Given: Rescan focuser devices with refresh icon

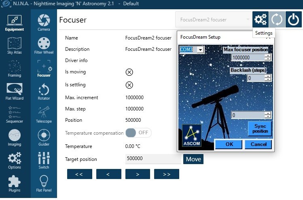Looking at the screenshot, I should click(x=277, y=19).
